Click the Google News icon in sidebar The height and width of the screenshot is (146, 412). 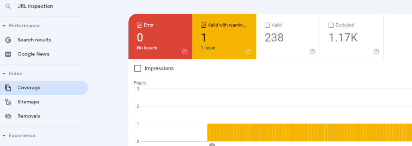point(8,54)
